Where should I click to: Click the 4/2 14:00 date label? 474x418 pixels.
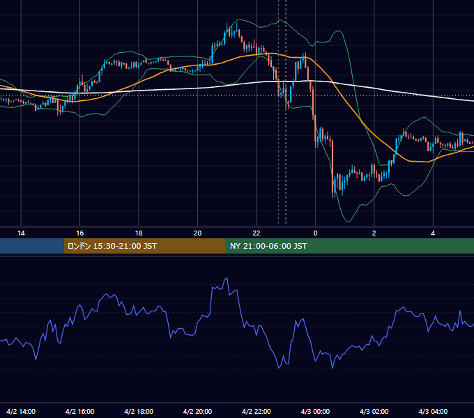point(21,411)
